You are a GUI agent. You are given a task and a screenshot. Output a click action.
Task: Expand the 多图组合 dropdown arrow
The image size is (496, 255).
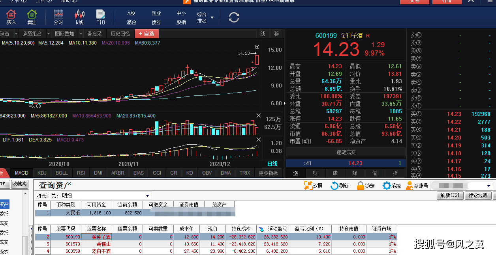point(49,34)
